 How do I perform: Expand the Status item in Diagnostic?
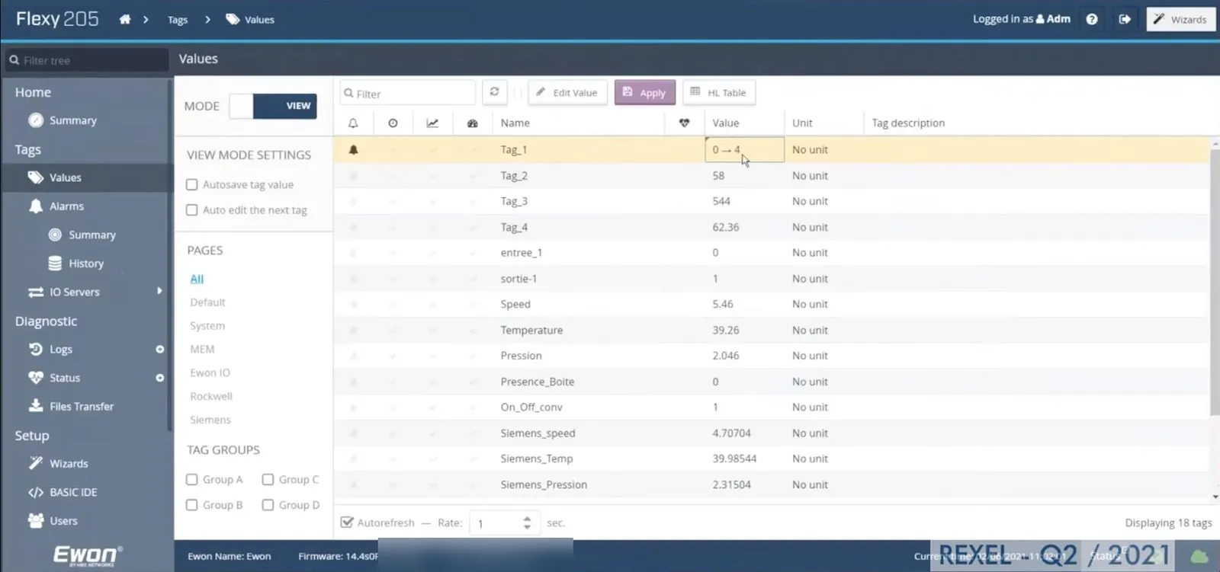coord(160,378)
